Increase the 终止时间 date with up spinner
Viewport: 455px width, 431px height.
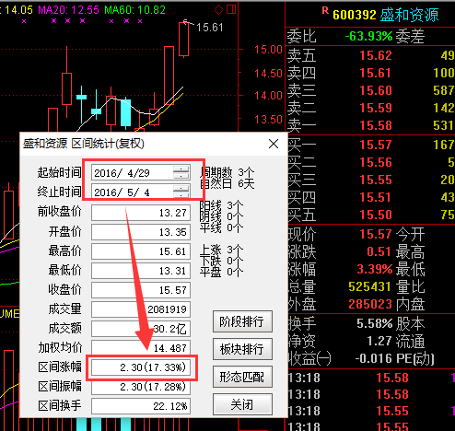tap(181, 189)
